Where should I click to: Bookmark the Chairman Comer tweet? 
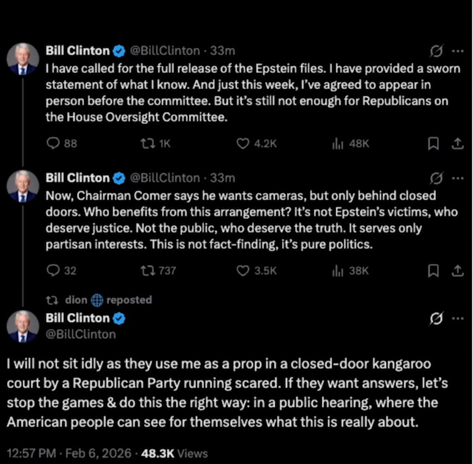tap(434, 271)
